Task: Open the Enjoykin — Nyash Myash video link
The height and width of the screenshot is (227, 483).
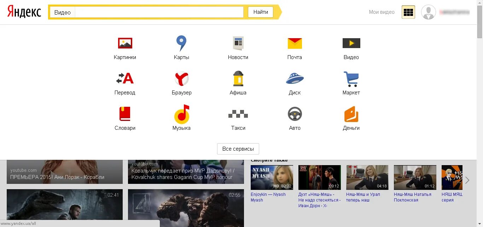Action: pyautogui.click(x=268, y=197)
